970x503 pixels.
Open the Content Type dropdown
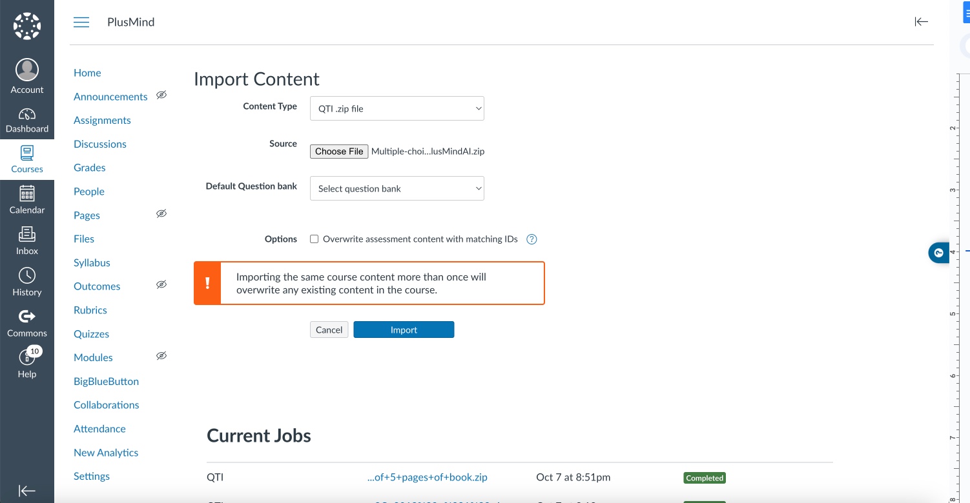(397, 108)
